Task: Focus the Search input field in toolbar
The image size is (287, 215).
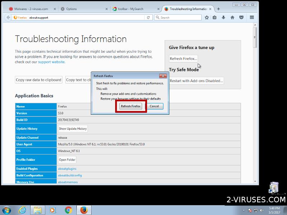Action: pos(178,17)
